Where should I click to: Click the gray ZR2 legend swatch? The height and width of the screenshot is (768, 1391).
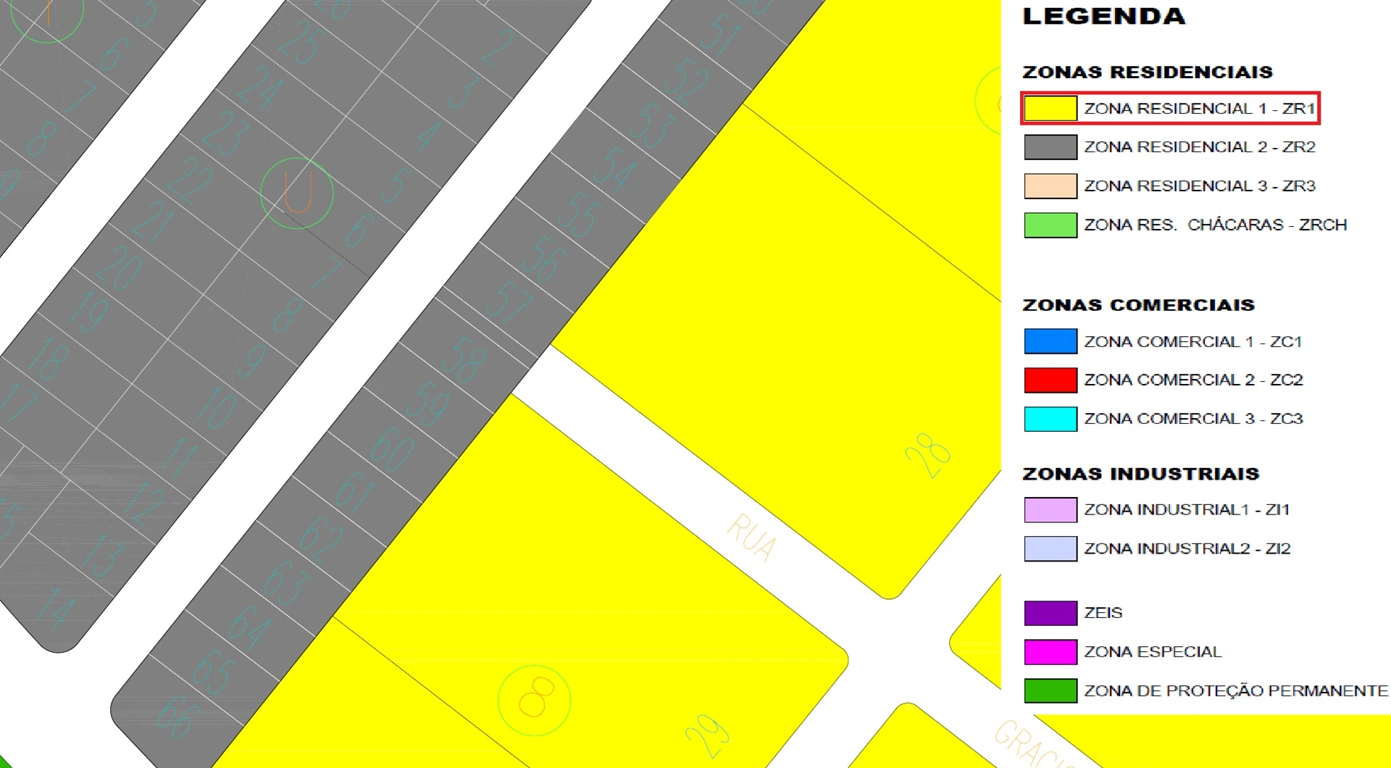click(x=1050, y=147)
